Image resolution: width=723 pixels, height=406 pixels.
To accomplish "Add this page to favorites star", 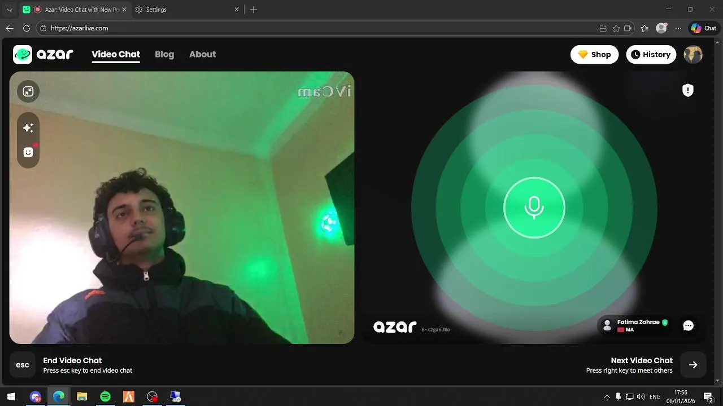I will click(x=616, y=28).
